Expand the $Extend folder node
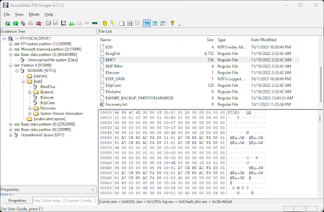The height and width of the screenshot is (212, 324). 30,92
